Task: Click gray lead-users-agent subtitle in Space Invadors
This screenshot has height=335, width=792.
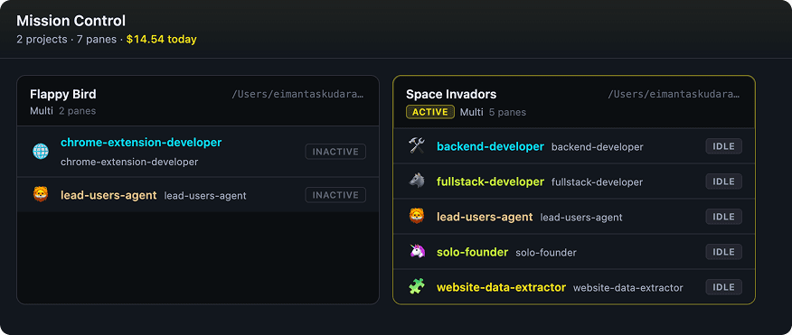Action: point(581,218)
